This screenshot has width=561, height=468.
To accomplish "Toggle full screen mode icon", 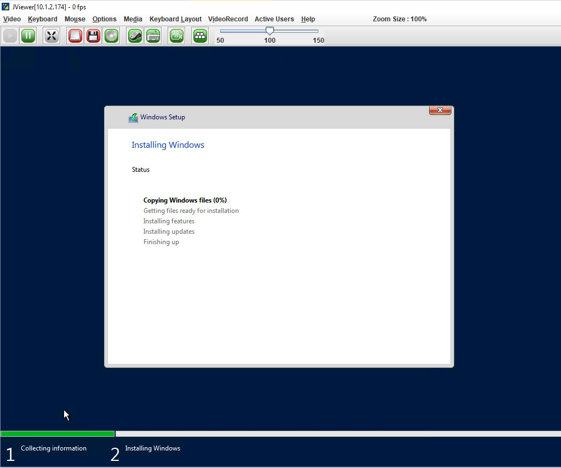I will point(51,36).
